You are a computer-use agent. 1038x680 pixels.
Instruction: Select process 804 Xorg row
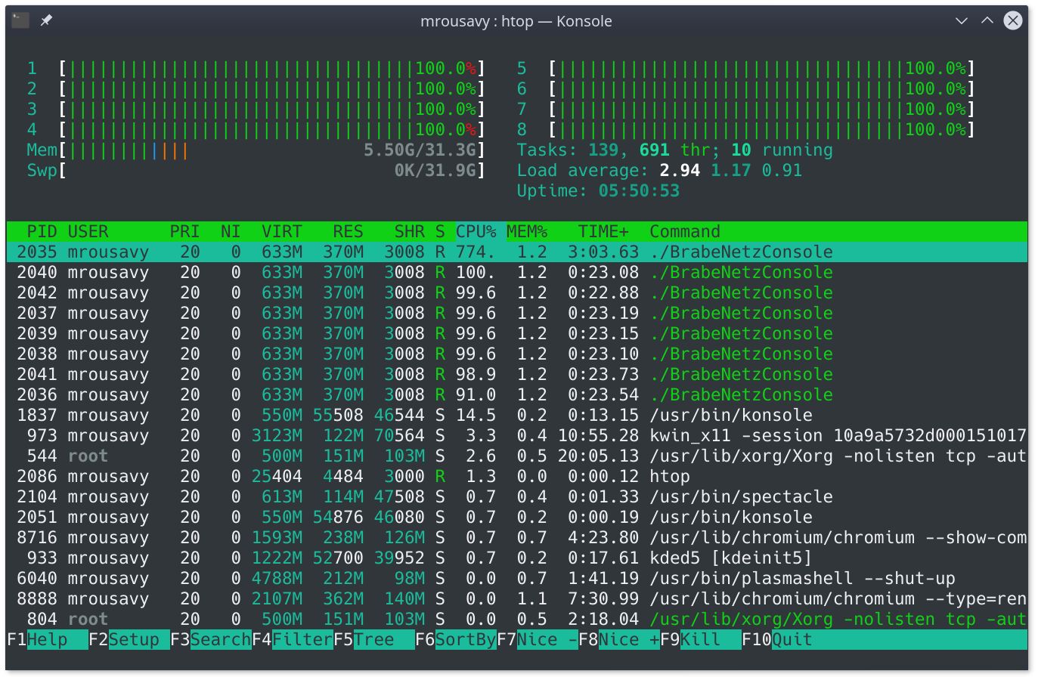pyautogui.click(x=517, y=620)
